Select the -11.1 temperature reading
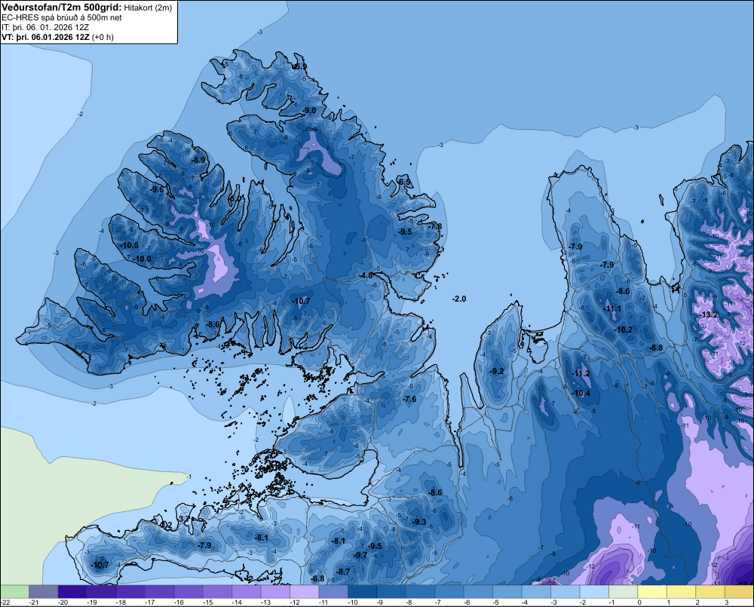The height and width of the screenshot is (607, 754). (612, 308)
